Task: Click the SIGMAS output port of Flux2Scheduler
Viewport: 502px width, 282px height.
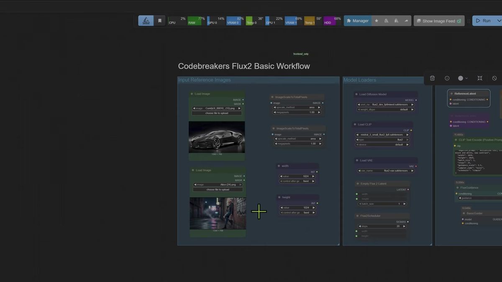Action: pos(408,222)
